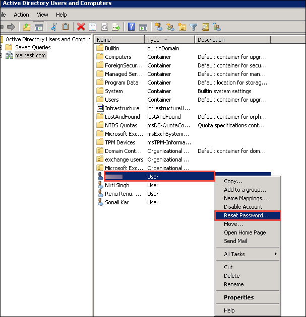Screen dimensions: 306x317
Task: Click the Add to group toolbar icon
Action: tap(217, 27)
